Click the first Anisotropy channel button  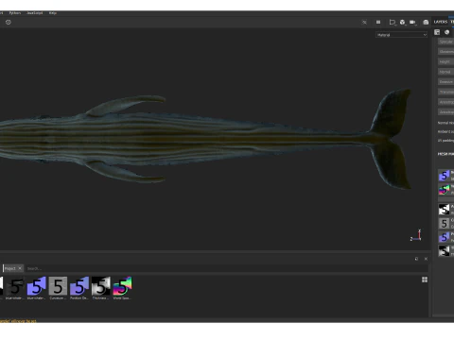click(445, 102)
